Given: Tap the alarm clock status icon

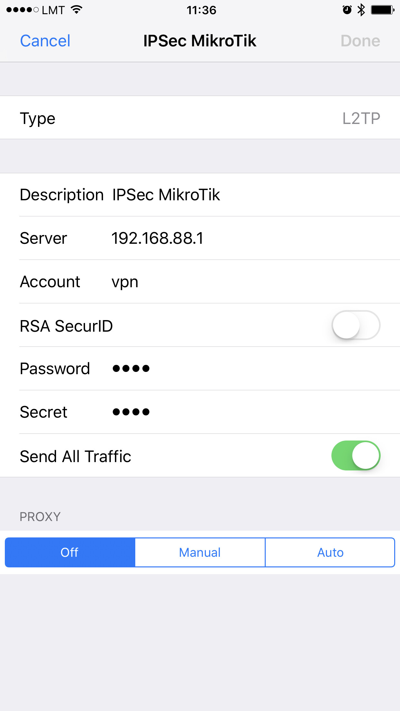Looking at the screenshot, I should coord(347,10).
